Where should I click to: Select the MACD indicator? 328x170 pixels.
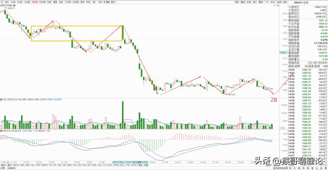coord(16,165)
